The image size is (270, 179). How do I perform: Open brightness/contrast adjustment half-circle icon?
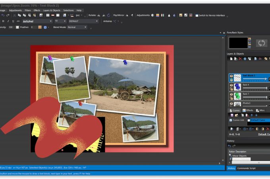152,16
